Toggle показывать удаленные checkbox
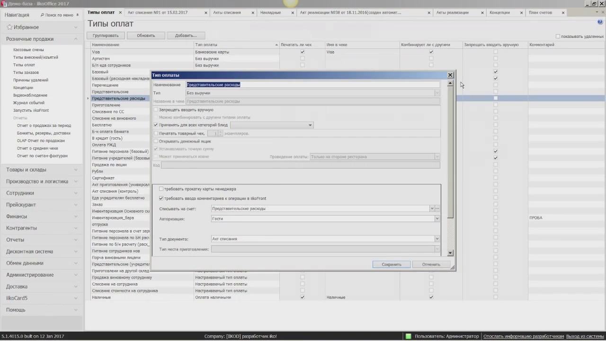The width and height of the screenshot is (606, 341). (x=558, y=36)
